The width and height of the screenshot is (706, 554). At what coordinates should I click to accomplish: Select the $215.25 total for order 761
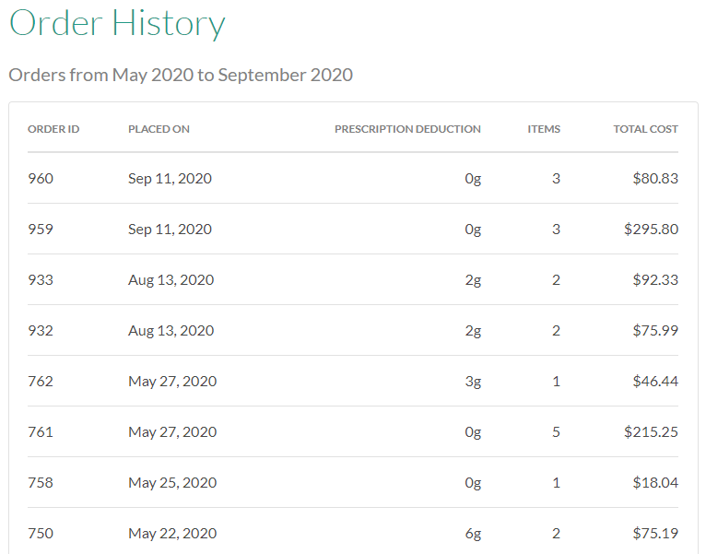click(651, 431)
